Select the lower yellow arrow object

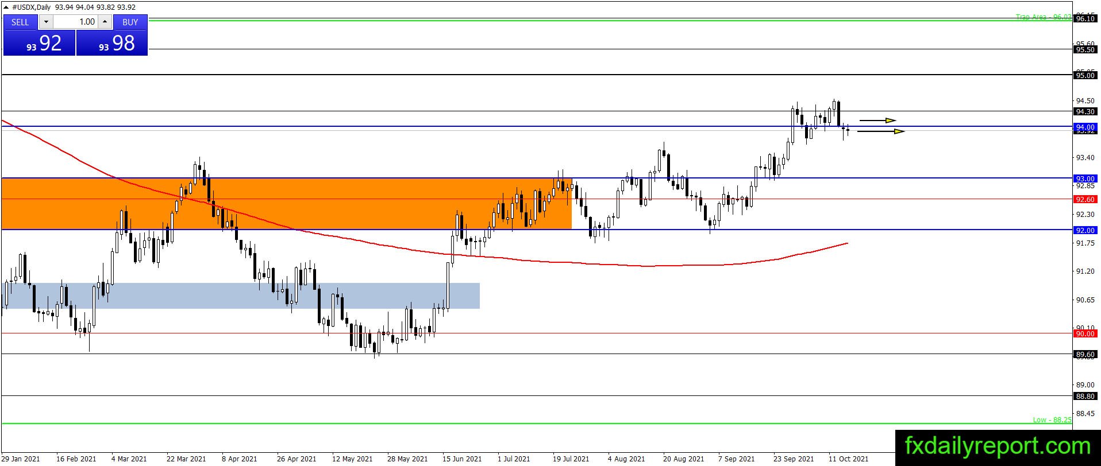(x=881, y=131)
